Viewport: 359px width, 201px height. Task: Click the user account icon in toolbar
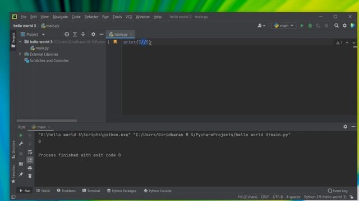pyautogui.click(x=261, y=26)
